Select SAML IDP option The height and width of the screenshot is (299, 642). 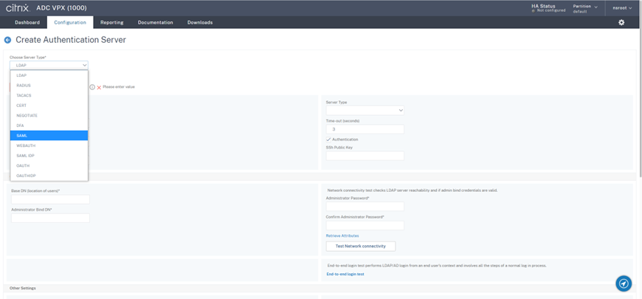(49, 156)
